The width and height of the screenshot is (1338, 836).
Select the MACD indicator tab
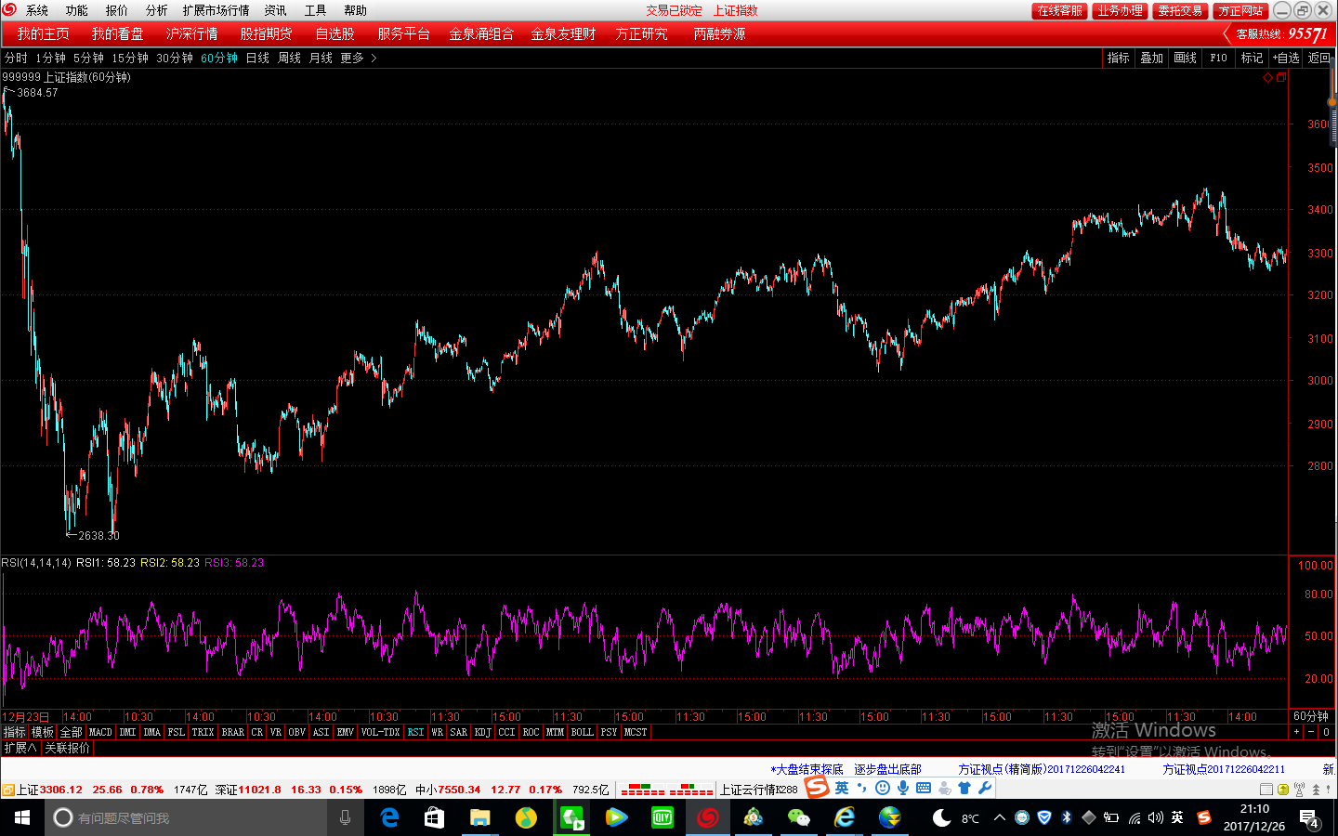tap(100, 732)
